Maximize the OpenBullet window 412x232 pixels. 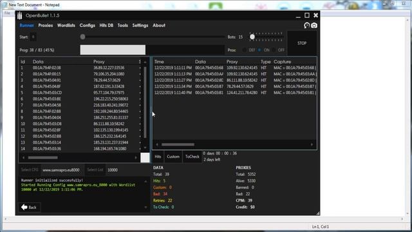[307, 15]
